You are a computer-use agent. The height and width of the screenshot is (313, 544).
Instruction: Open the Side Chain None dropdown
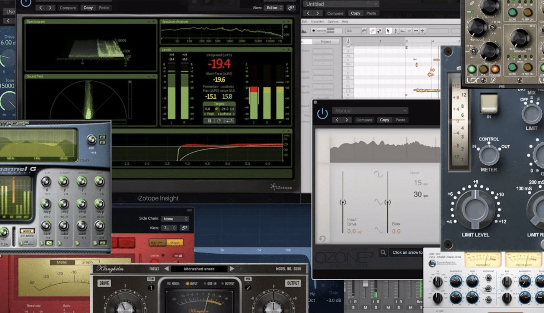coord(175,219)
